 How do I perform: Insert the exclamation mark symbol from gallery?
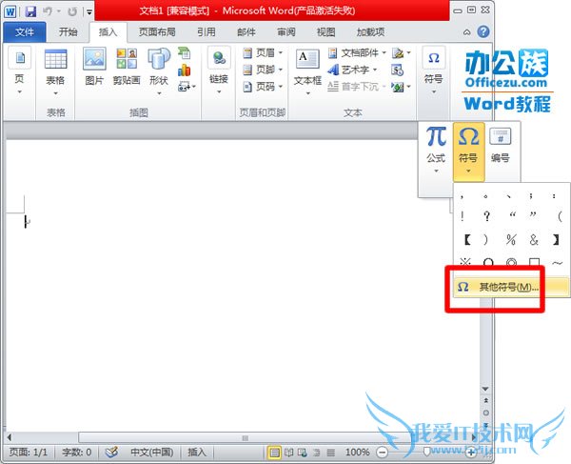click(463, 216)
